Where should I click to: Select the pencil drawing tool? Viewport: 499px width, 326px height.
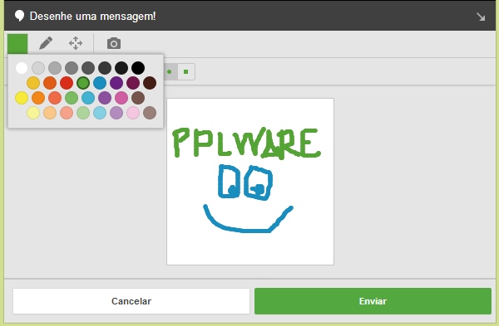pyautogui.click(x=46, y=43)
